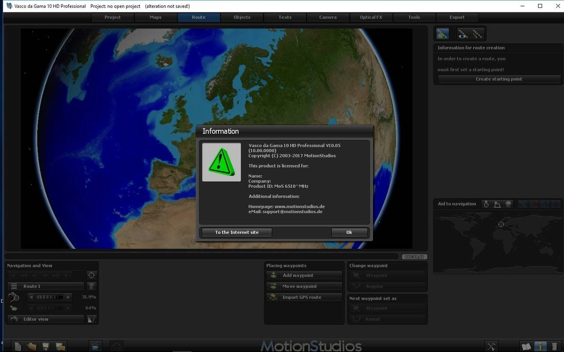Click save-as folder icon in bottom toolbar

click(x=60, y=346)
